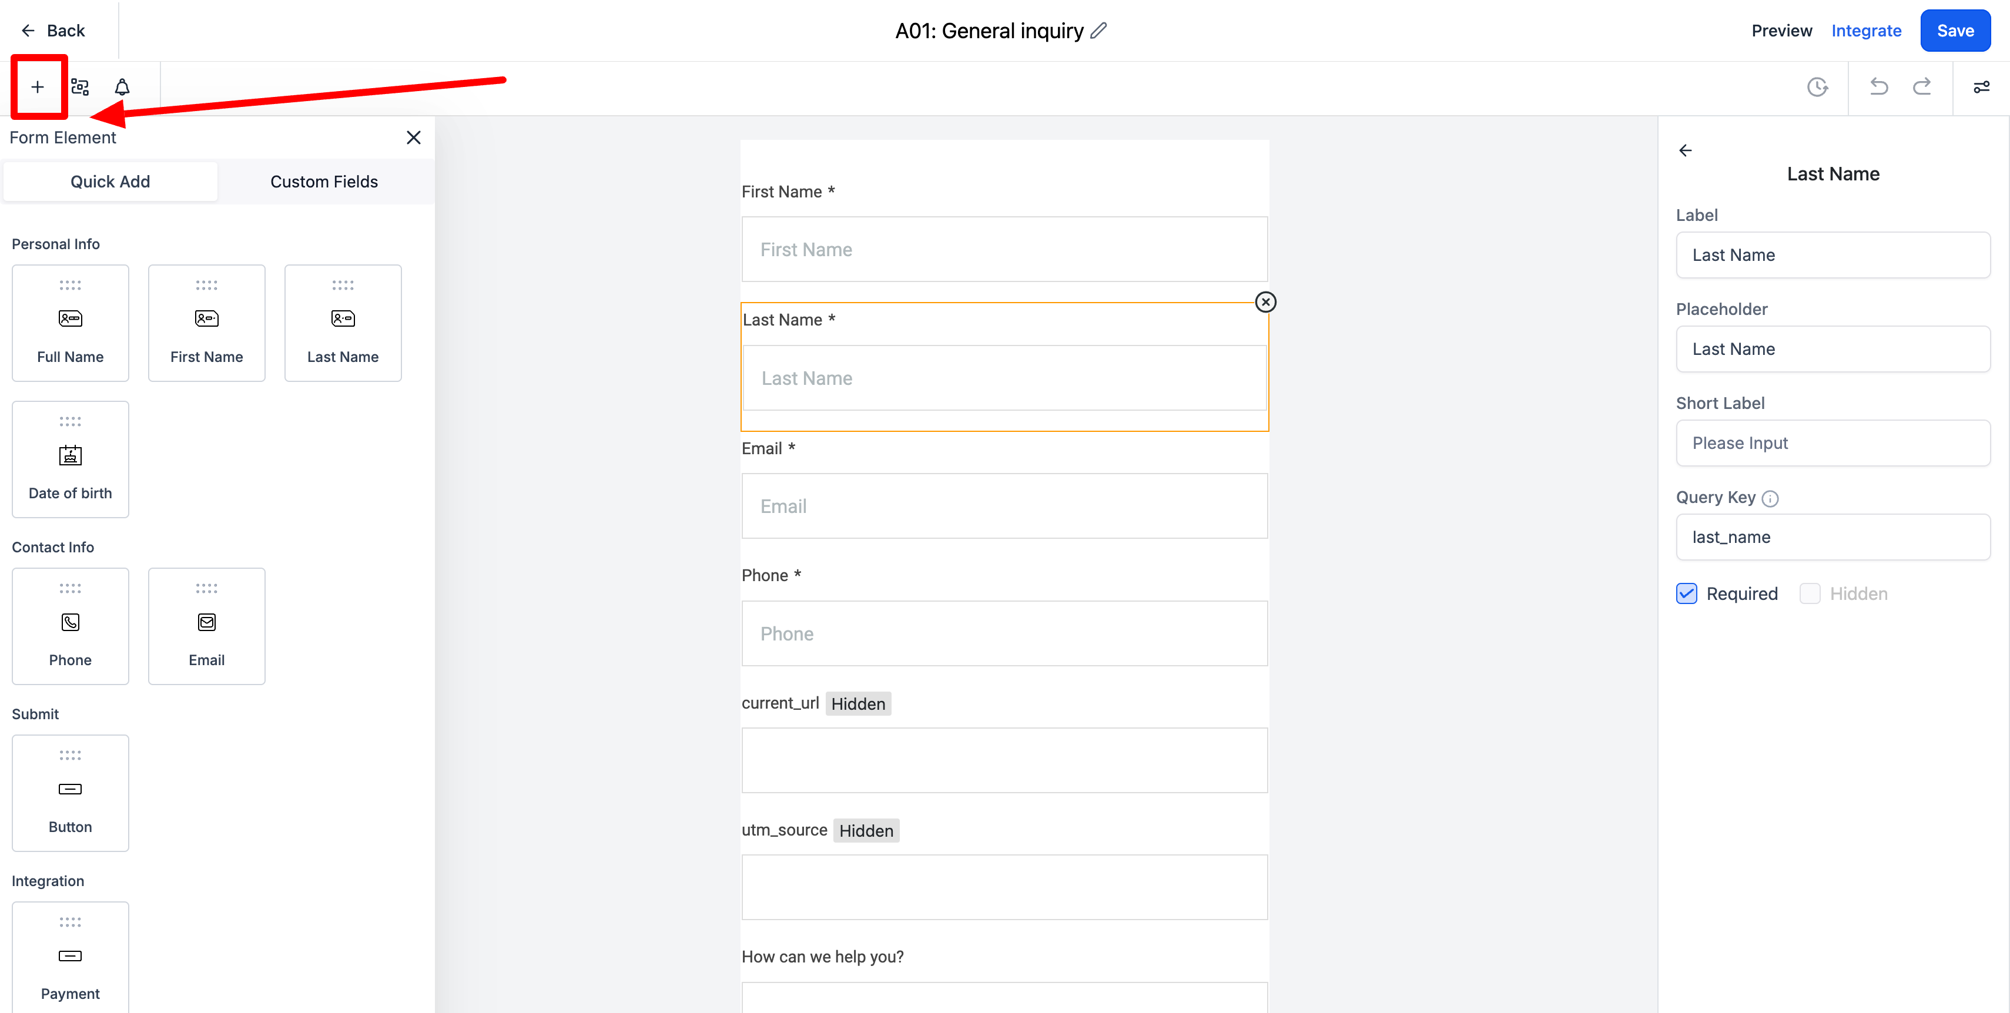This screenshot has width=2010, height=1013.
Task: Select the current_url hidden field box
Action: coord(1004,760)
